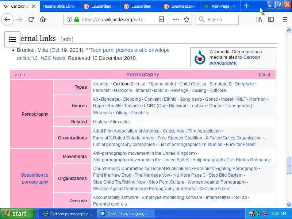Open the Library bookshelf icon
The height and width of the screenshot is (219, 292).
(259, 19)
